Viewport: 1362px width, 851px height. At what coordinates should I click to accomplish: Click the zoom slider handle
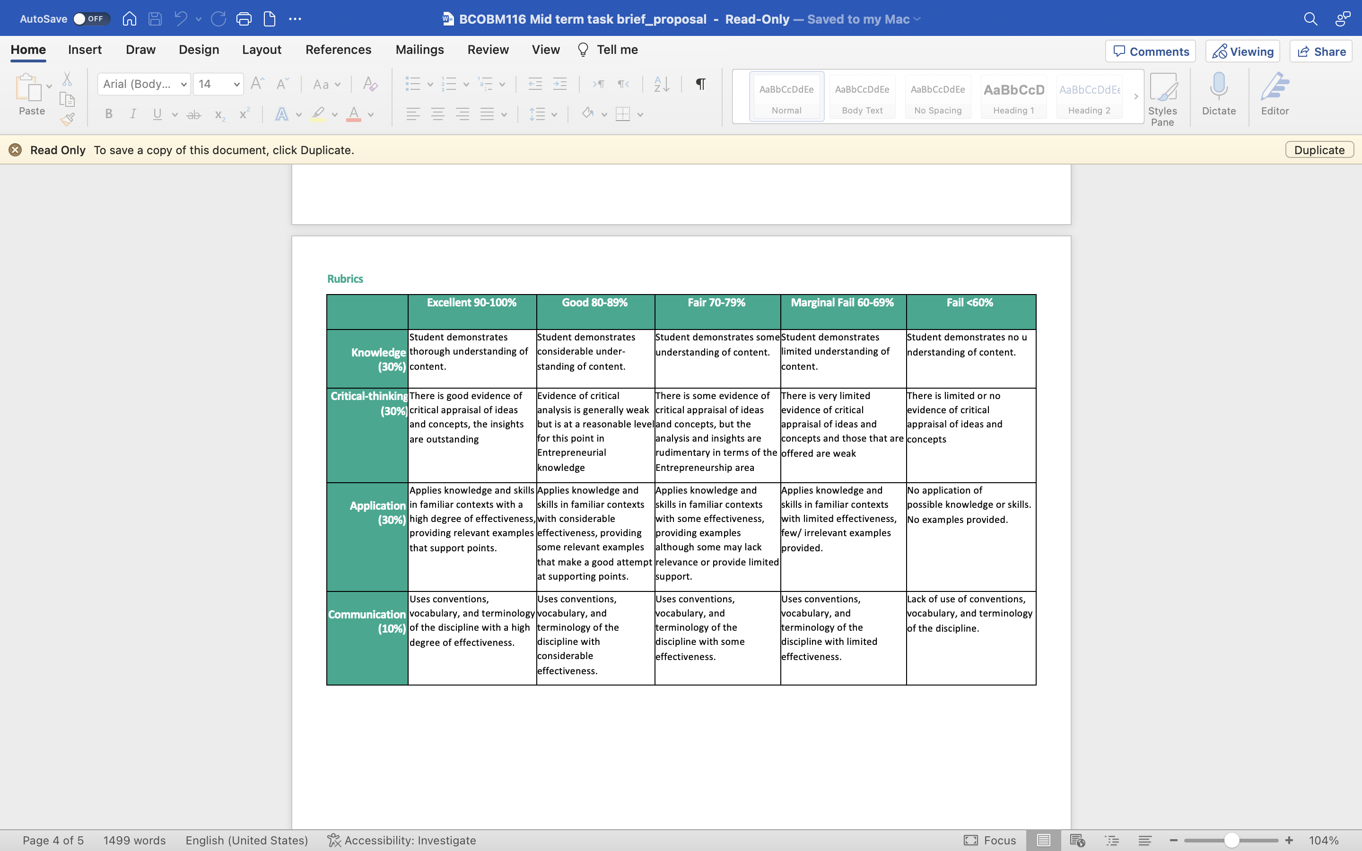[x=1231, y=840]
